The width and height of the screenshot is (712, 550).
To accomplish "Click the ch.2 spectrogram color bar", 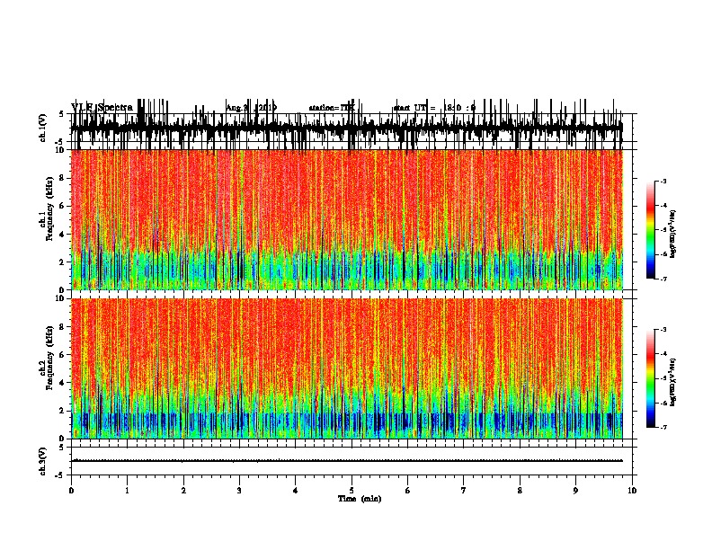I will 650,378.
